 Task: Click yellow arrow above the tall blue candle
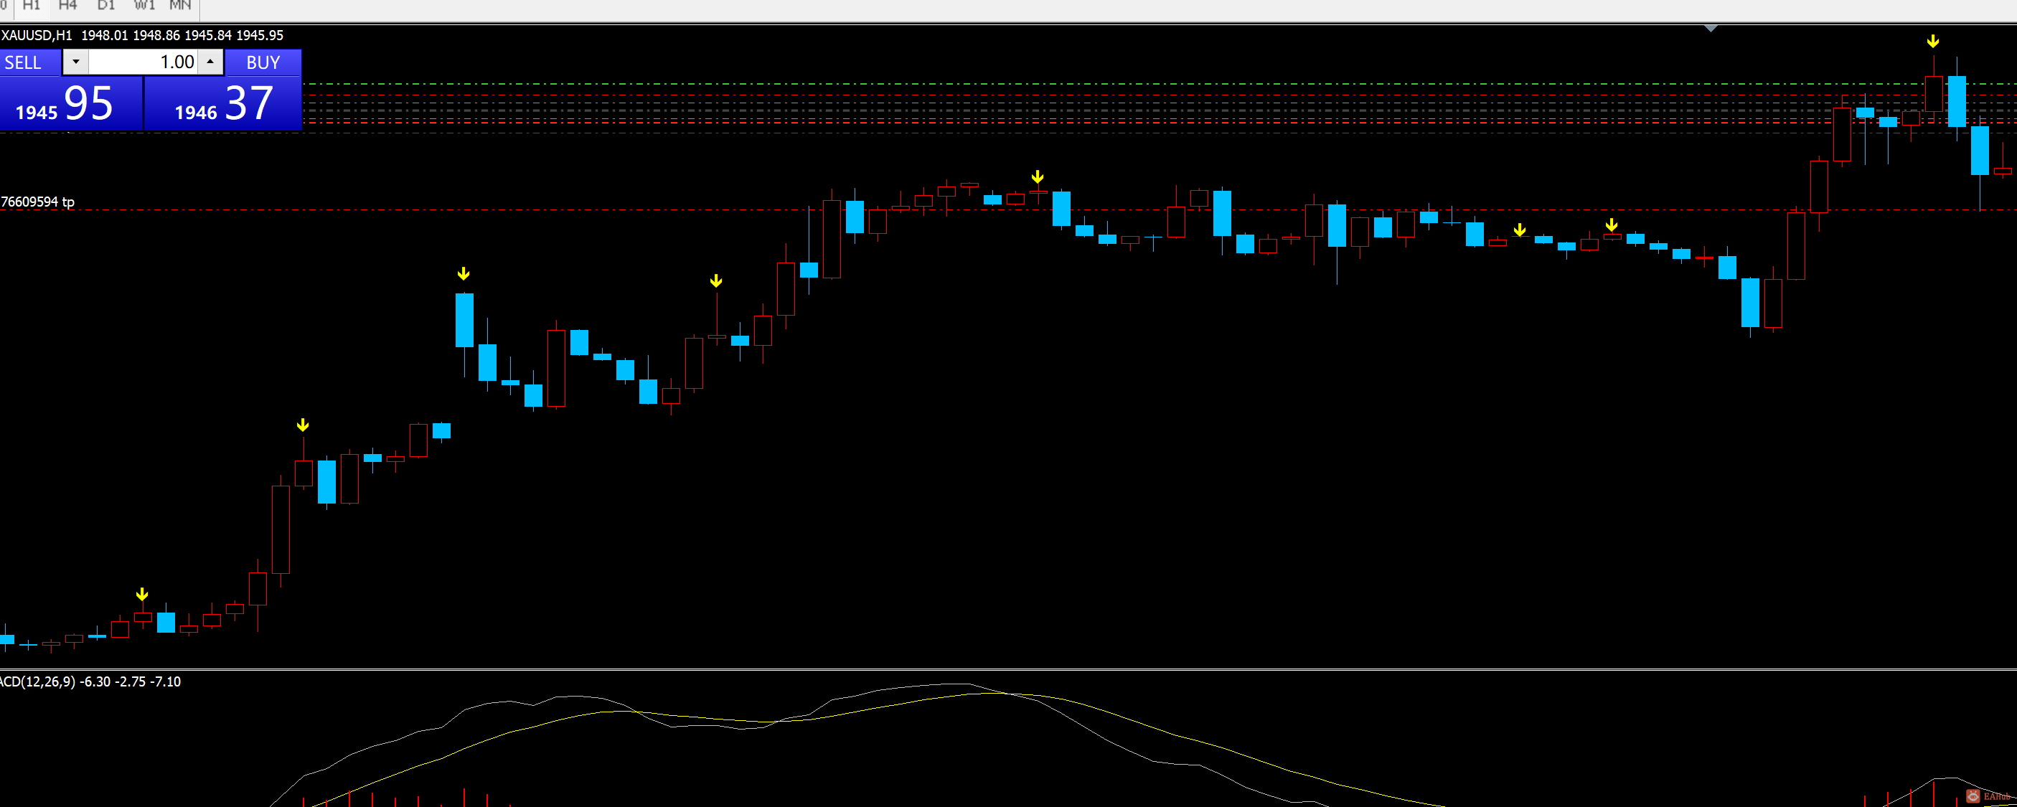464,274
